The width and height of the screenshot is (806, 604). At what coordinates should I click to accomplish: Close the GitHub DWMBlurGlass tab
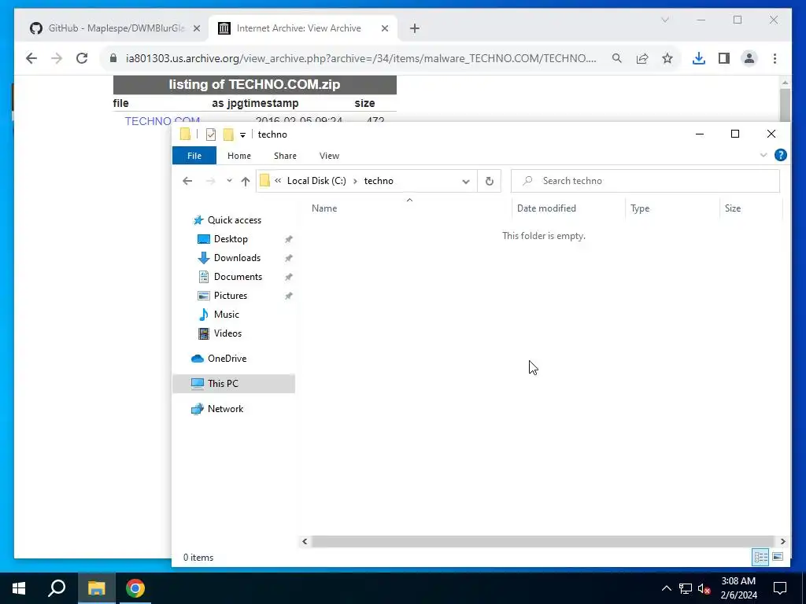click(x=196, y=29)
